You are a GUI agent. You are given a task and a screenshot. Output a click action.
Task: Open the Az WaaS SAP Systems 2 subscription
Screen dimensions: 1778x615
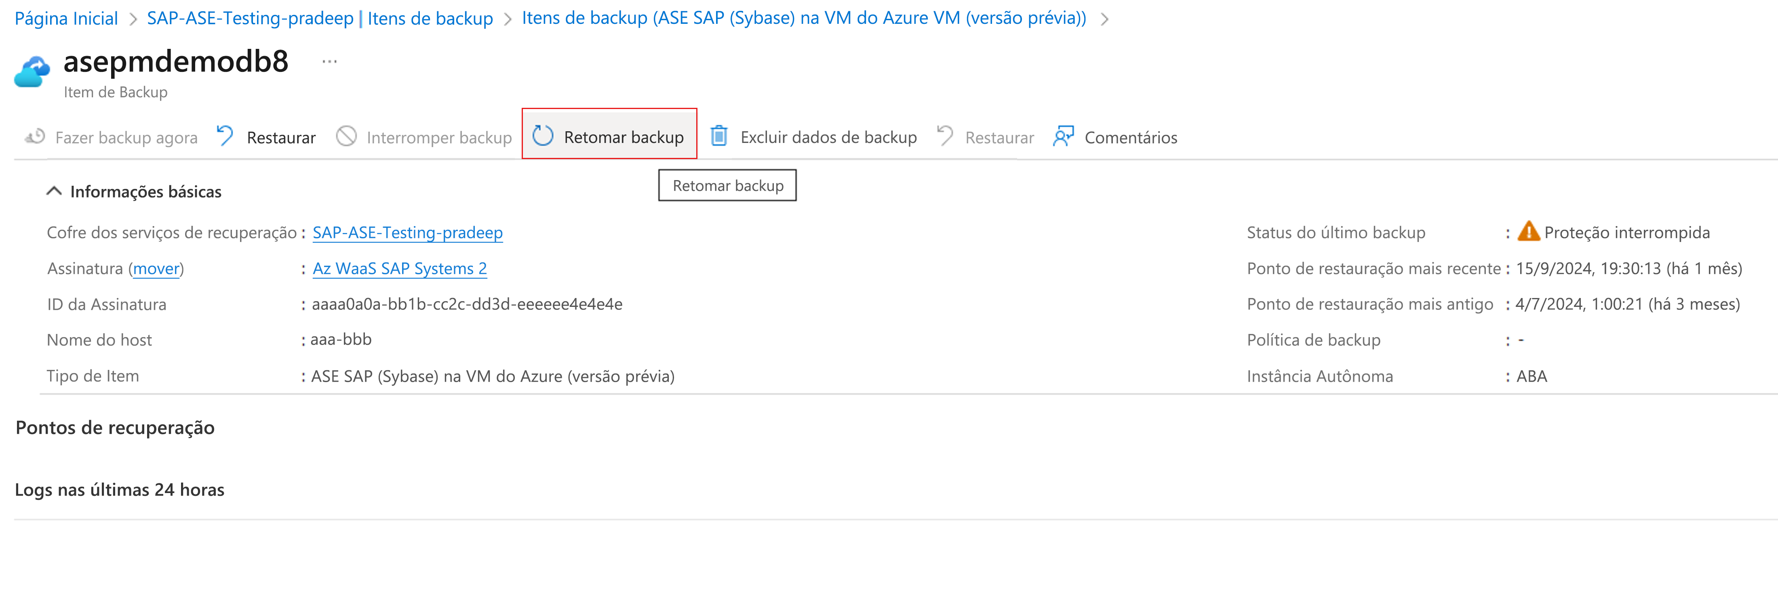(x=400, y=268)
